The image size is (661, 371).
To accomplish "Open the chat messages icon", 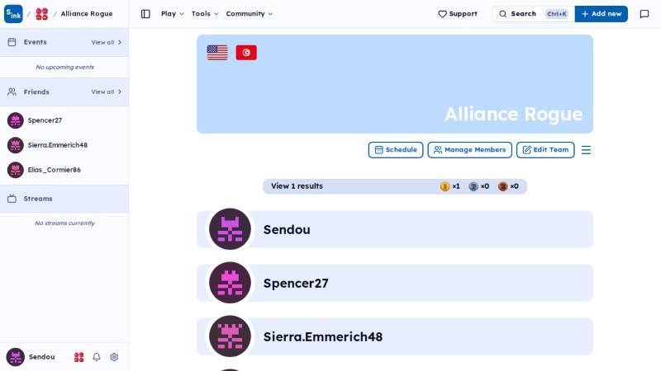I will 644,14.
